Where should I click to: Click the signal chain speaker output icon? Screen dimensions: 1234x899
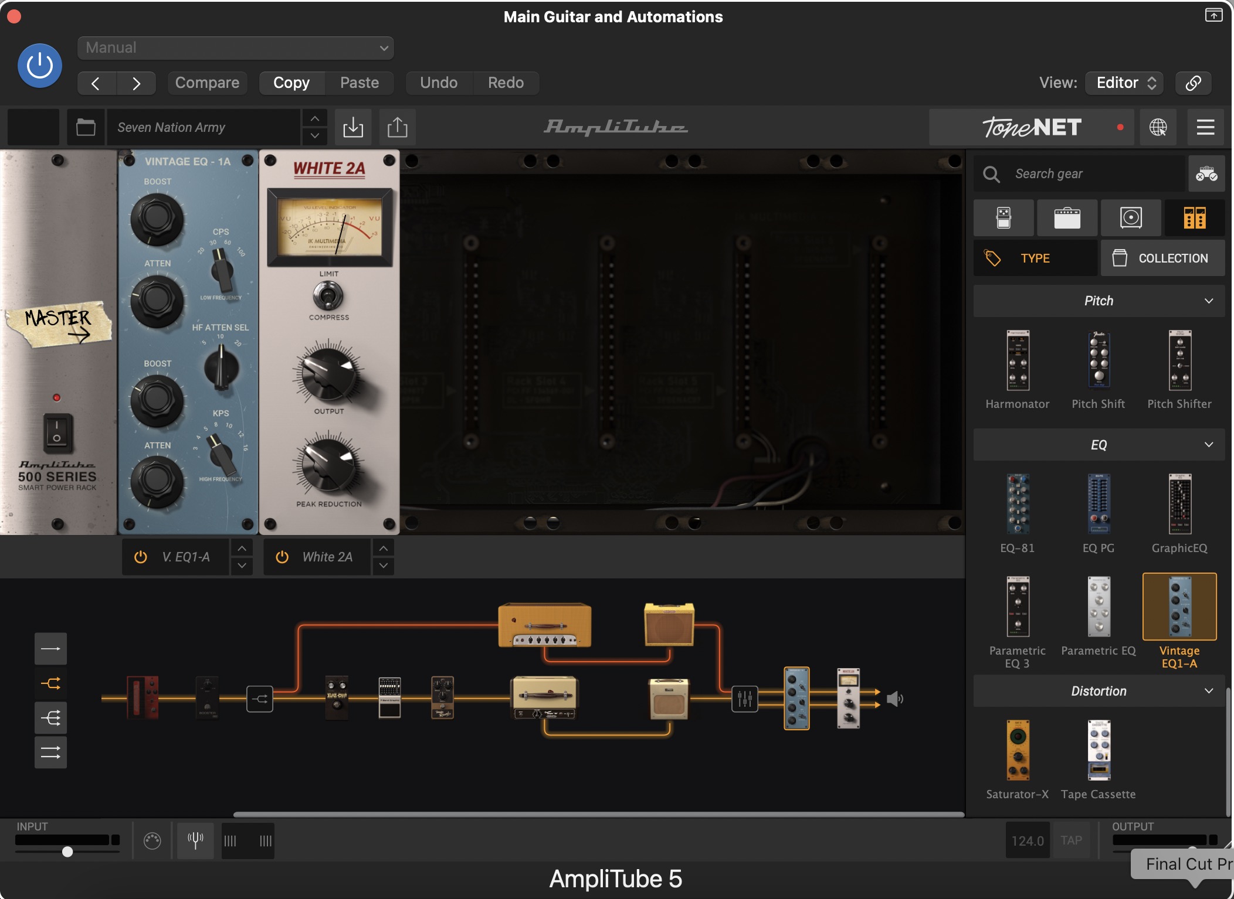(x=894, y=699)
